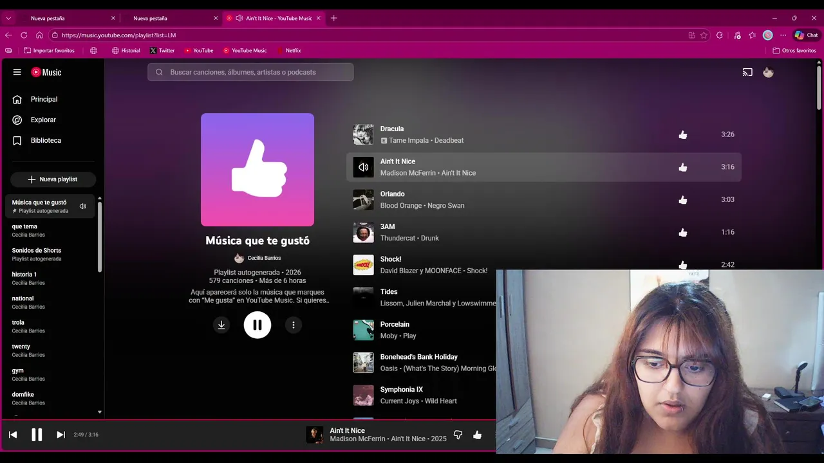Skip to previous track in player bar

pos(13,435)
